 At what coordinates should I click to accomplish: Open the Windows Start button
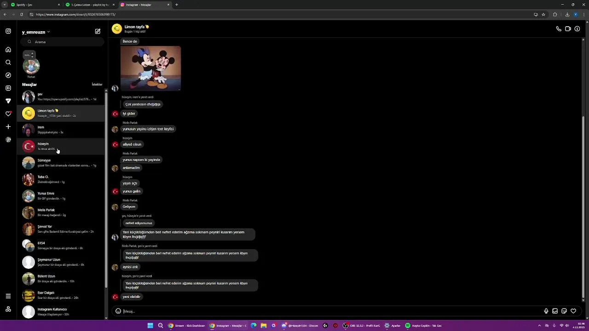coord(150,325)
